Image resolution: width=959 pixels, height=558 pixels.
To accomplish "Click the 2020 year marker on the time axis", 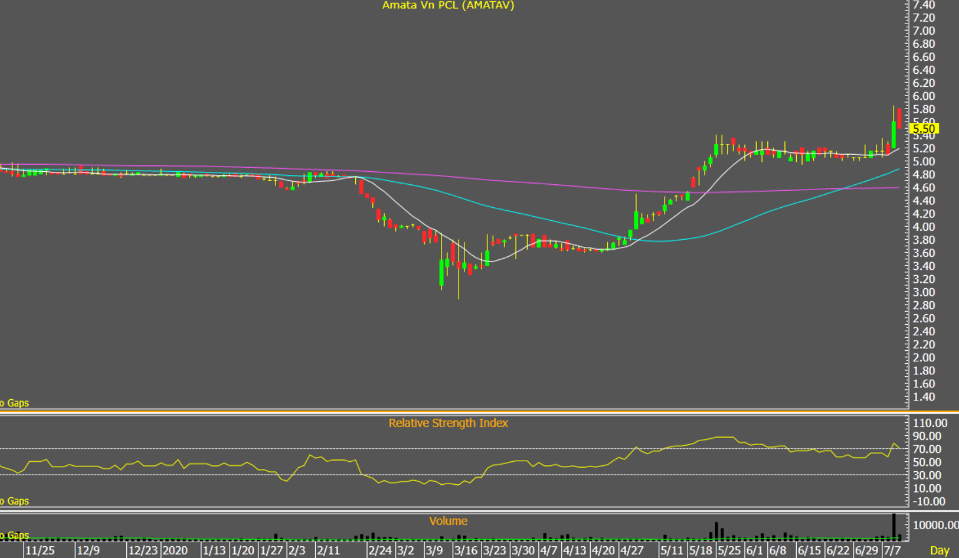I will (175, 550).
